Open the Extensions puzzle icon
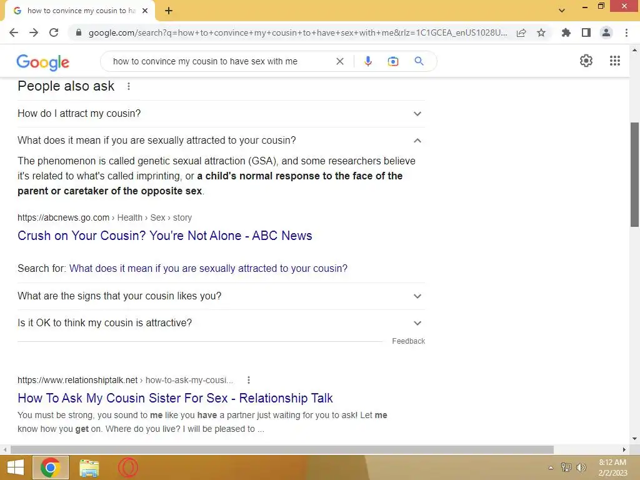 [x=566, y=32]
